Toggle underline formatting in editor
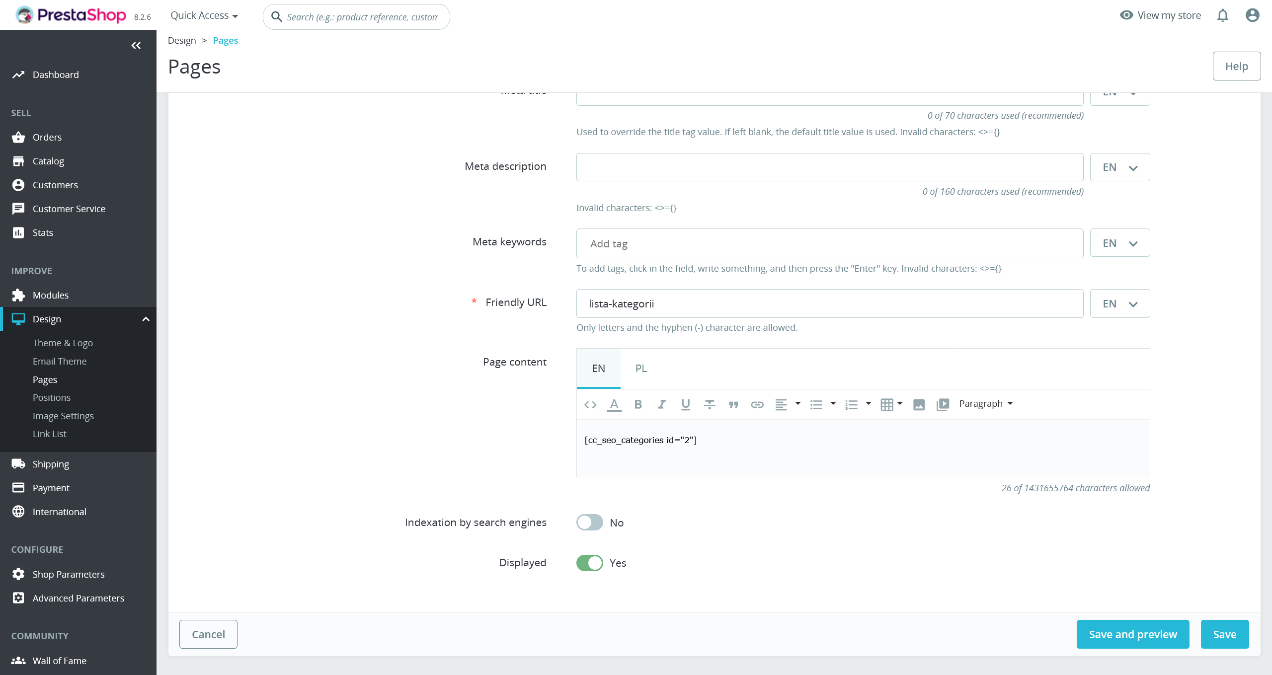The height and width of the screenshot is (675, 1272). tap(686, 404)
